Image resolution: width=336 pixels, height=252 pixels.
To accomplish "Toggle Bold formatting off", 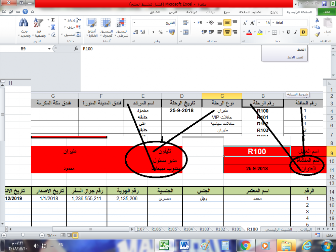I will click(x=303, y=32).
